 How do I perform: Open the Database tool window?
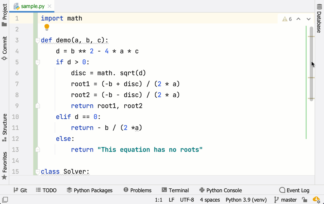pyautogui.click(x=319, y=18)
